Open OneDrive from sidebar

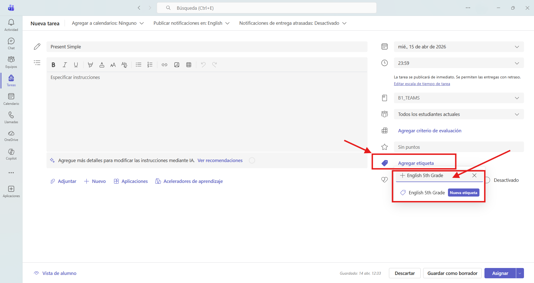(x=11, y=136)
